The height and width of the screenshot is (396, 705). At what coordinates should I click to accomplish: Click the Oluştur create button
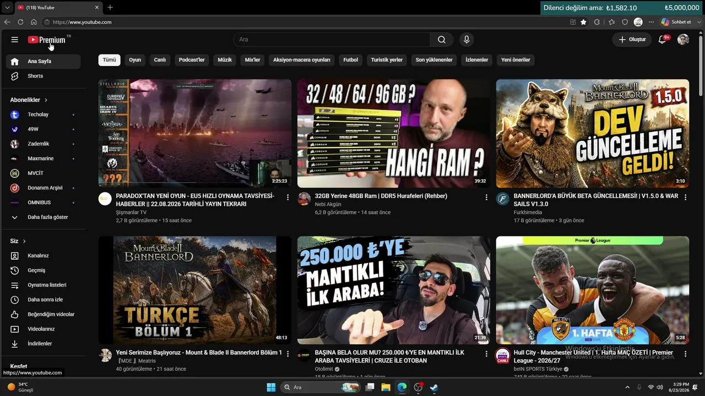[632, 40]
